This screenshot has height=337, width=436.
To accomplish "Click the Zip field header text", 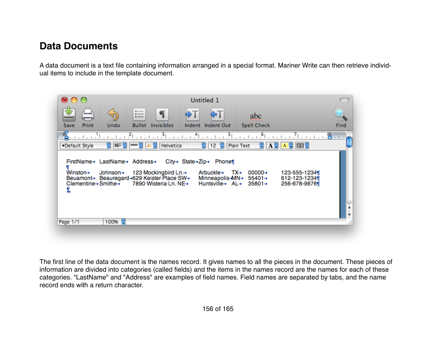I will click(202, 161).
